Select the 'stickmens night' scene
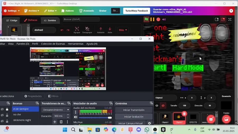The image size is (238, 134). pyautogui.click(x=22, y=120)
